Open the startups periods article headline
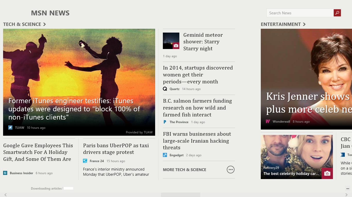The height and width of the screenshot is (197, 352). [198, 75]
